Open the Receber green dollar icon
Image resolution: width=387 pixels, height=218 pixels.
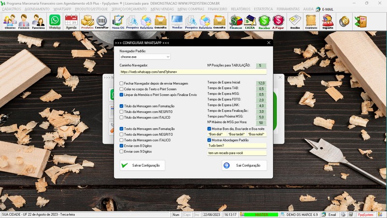coord(264,22)
